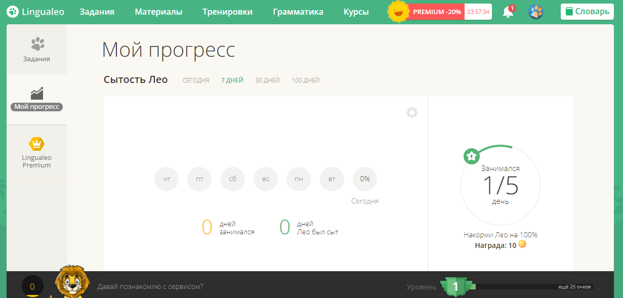Click the star badge on the progress ring
Image resolution: width=623 pixels, height=298 pixels.
[471, 156]
